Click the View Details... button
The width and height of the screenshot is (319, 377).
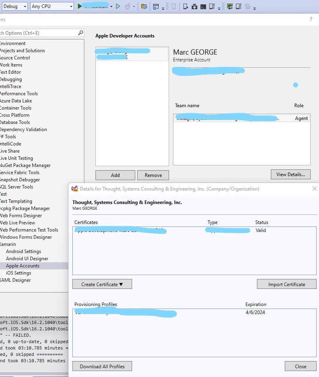click(x=291, y=174)
